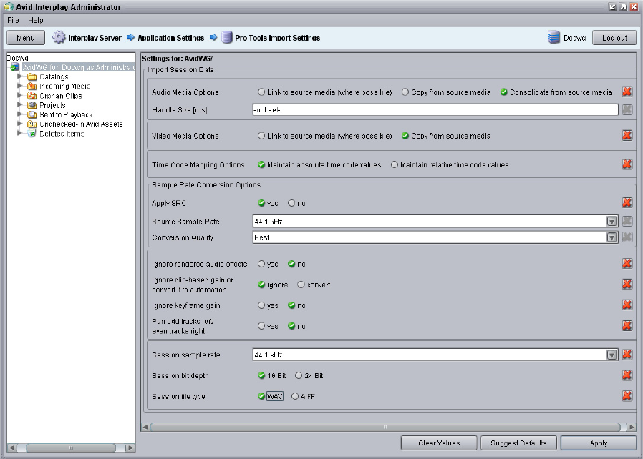Select AIFF session file type

tap(295, 396)
